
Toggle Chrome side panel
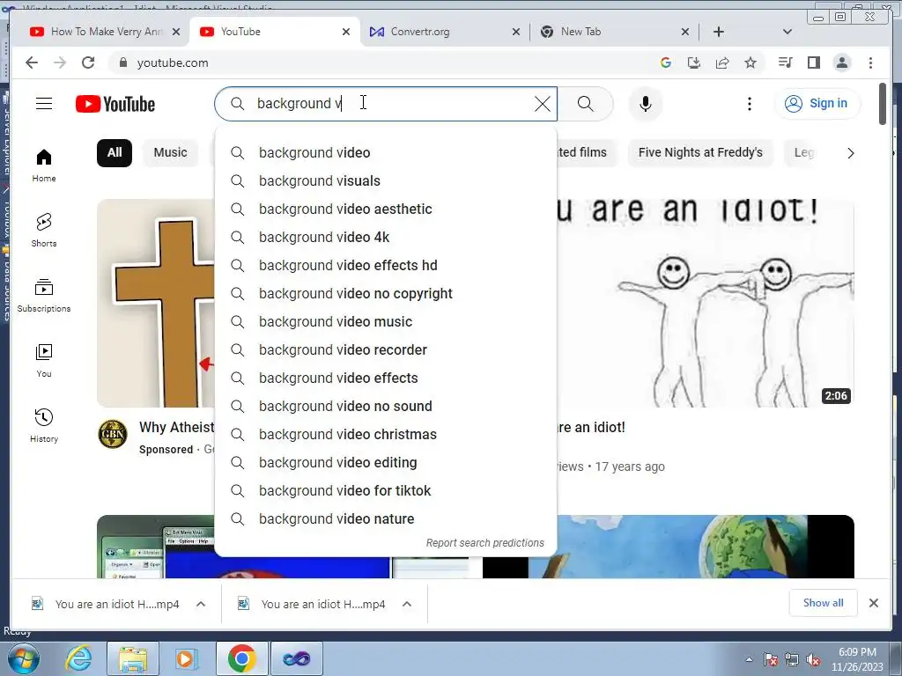pos(813,62)
